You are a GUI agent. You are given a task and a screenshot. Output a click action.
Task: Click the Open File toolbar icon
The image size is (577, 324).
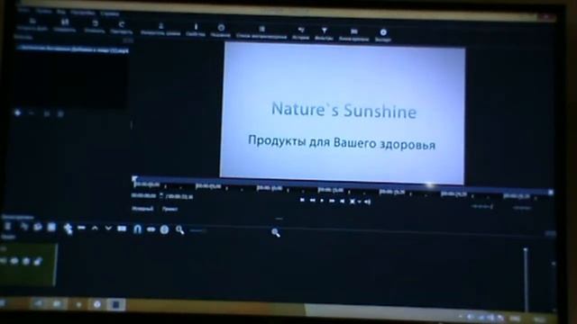coord(32,21)
